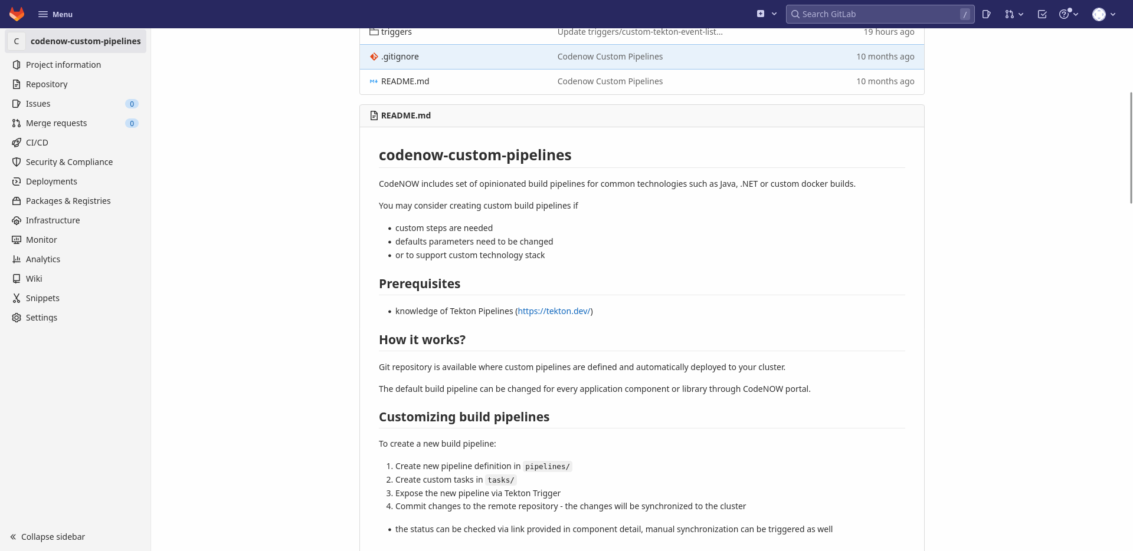The width and height of the screenshot is (1133, 551).
Task: Open the triggers folder
Action: (x=396, y=32)
